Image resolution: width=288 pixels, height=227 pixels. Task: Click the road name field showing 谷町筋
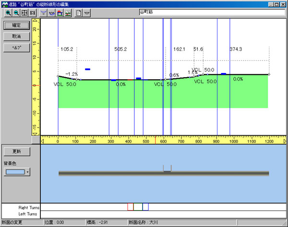[212, 12]
